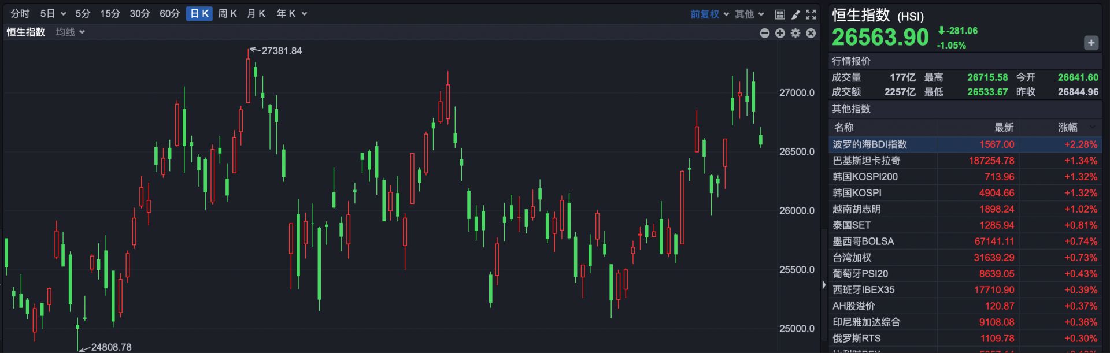Viewport: 1110px width, 353px height.
Task: Open the multi-chart grid layout
Action: pyautogui.click(x=780, y=14)
